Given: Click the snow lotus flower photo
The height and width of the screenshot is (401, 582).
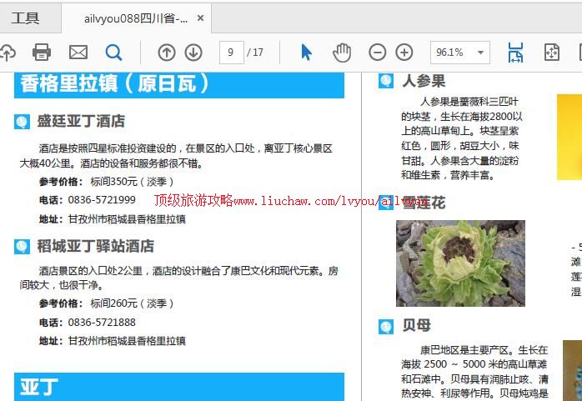Looking at the screenshot, I should [460, 263].
